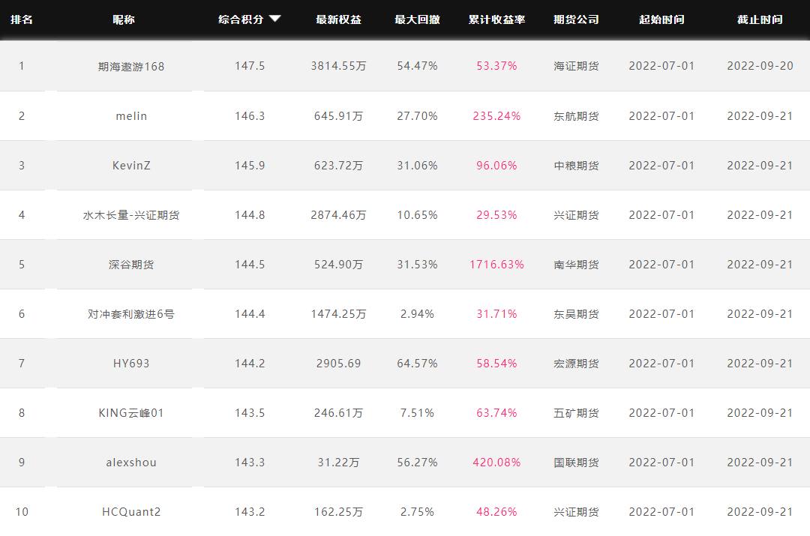Select score 144.4 cell
This screenshot has height=536, width=810.
tap(250, 314)
